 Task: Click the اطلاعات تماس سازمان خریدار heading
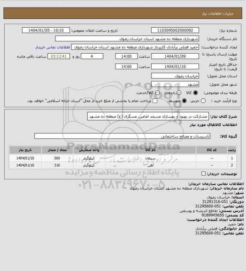click(x=216, y=183)
